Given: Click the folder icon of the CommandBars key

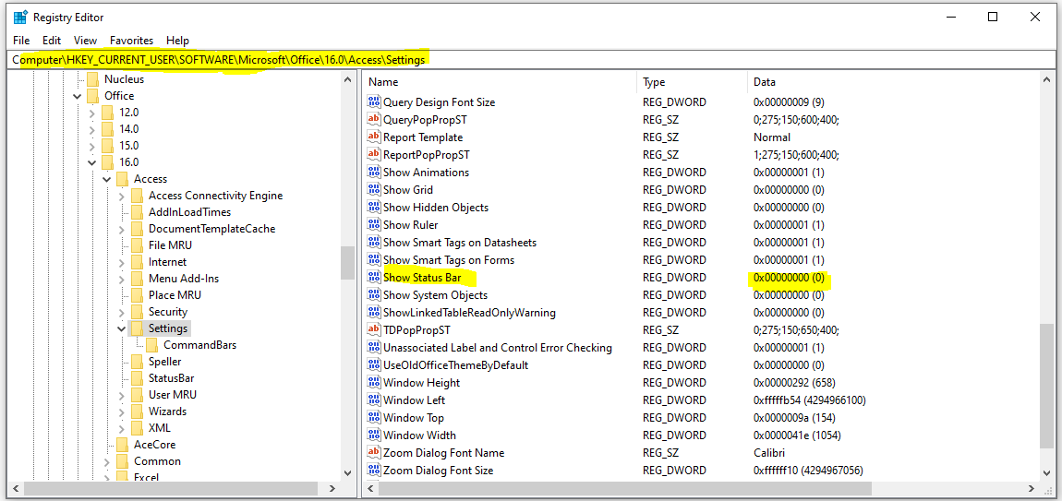Looking at the screenshot, I should tap(151, 345).
